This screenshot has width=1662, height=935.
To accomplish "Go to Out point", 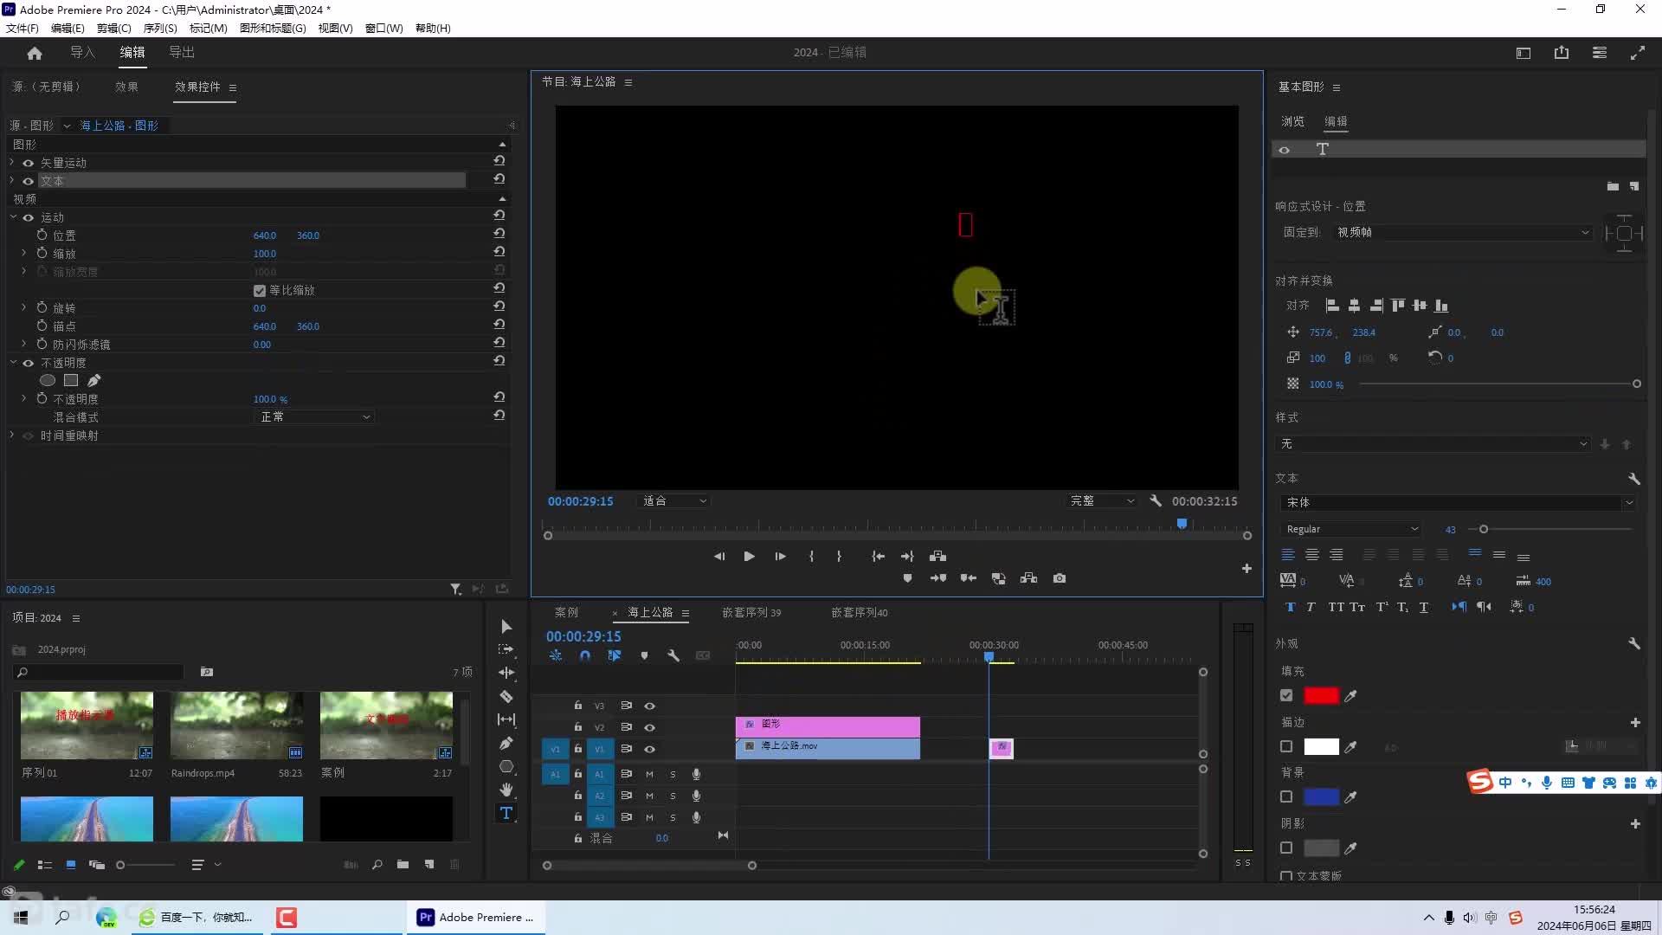I will coord(907,557).
